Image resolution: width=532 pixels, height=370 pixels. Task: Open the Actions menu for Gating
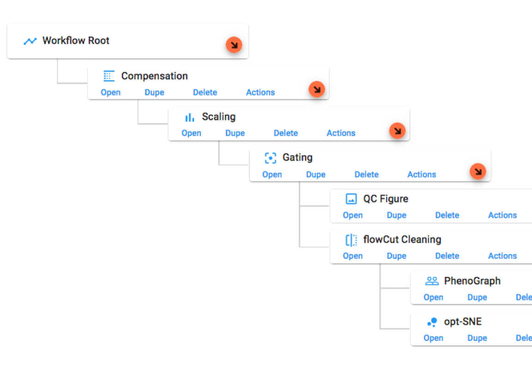(422, 174)
